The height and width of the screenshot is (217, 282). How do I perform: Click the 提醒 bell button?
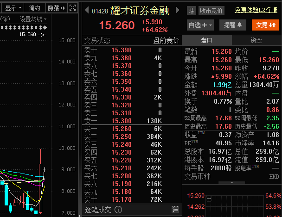(233, 25)
